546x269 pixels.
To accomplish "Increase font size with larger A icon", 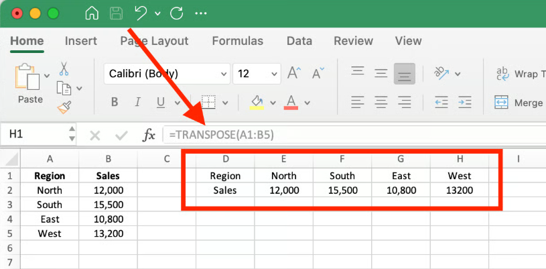I will click(293, 73).
